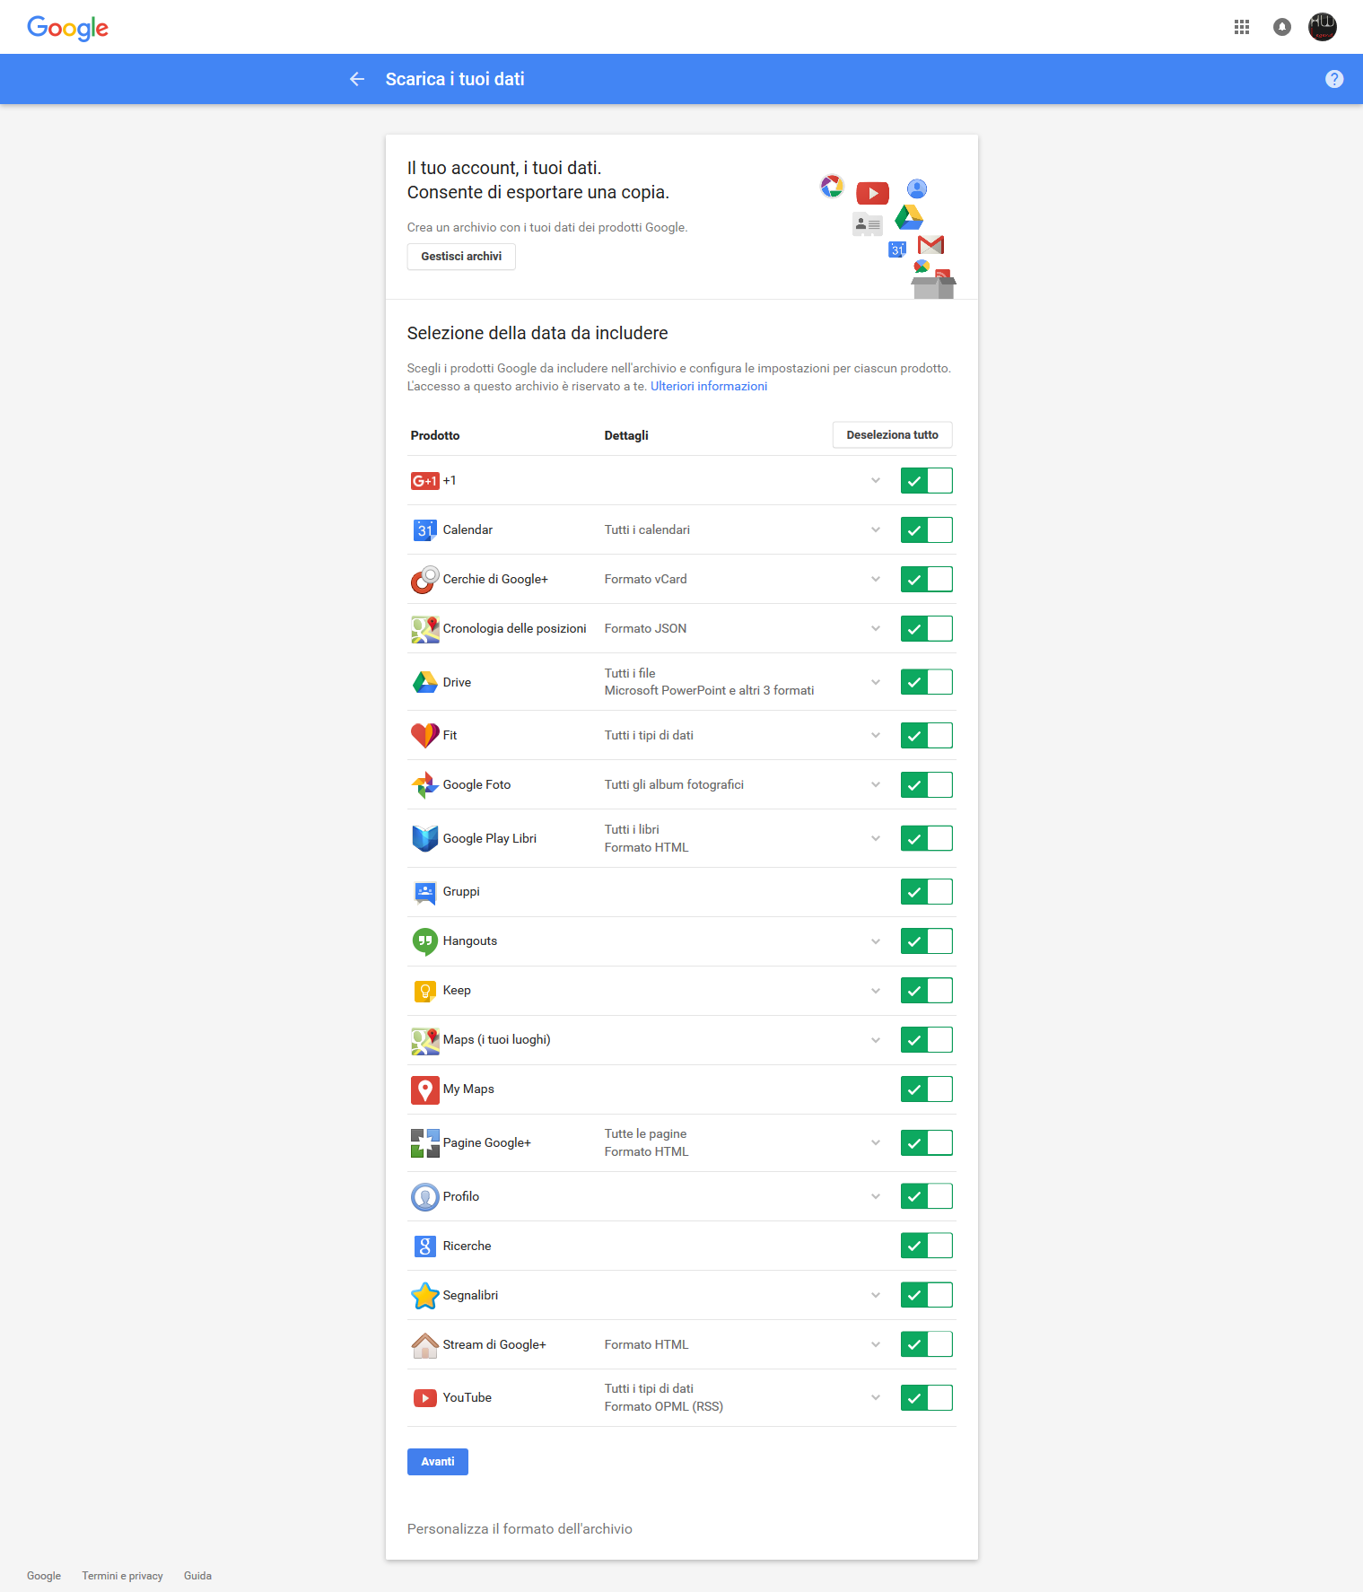Click the Google +1 product icon
The width and height of the screenshot is (1363, 1592).
coord(425,481)
